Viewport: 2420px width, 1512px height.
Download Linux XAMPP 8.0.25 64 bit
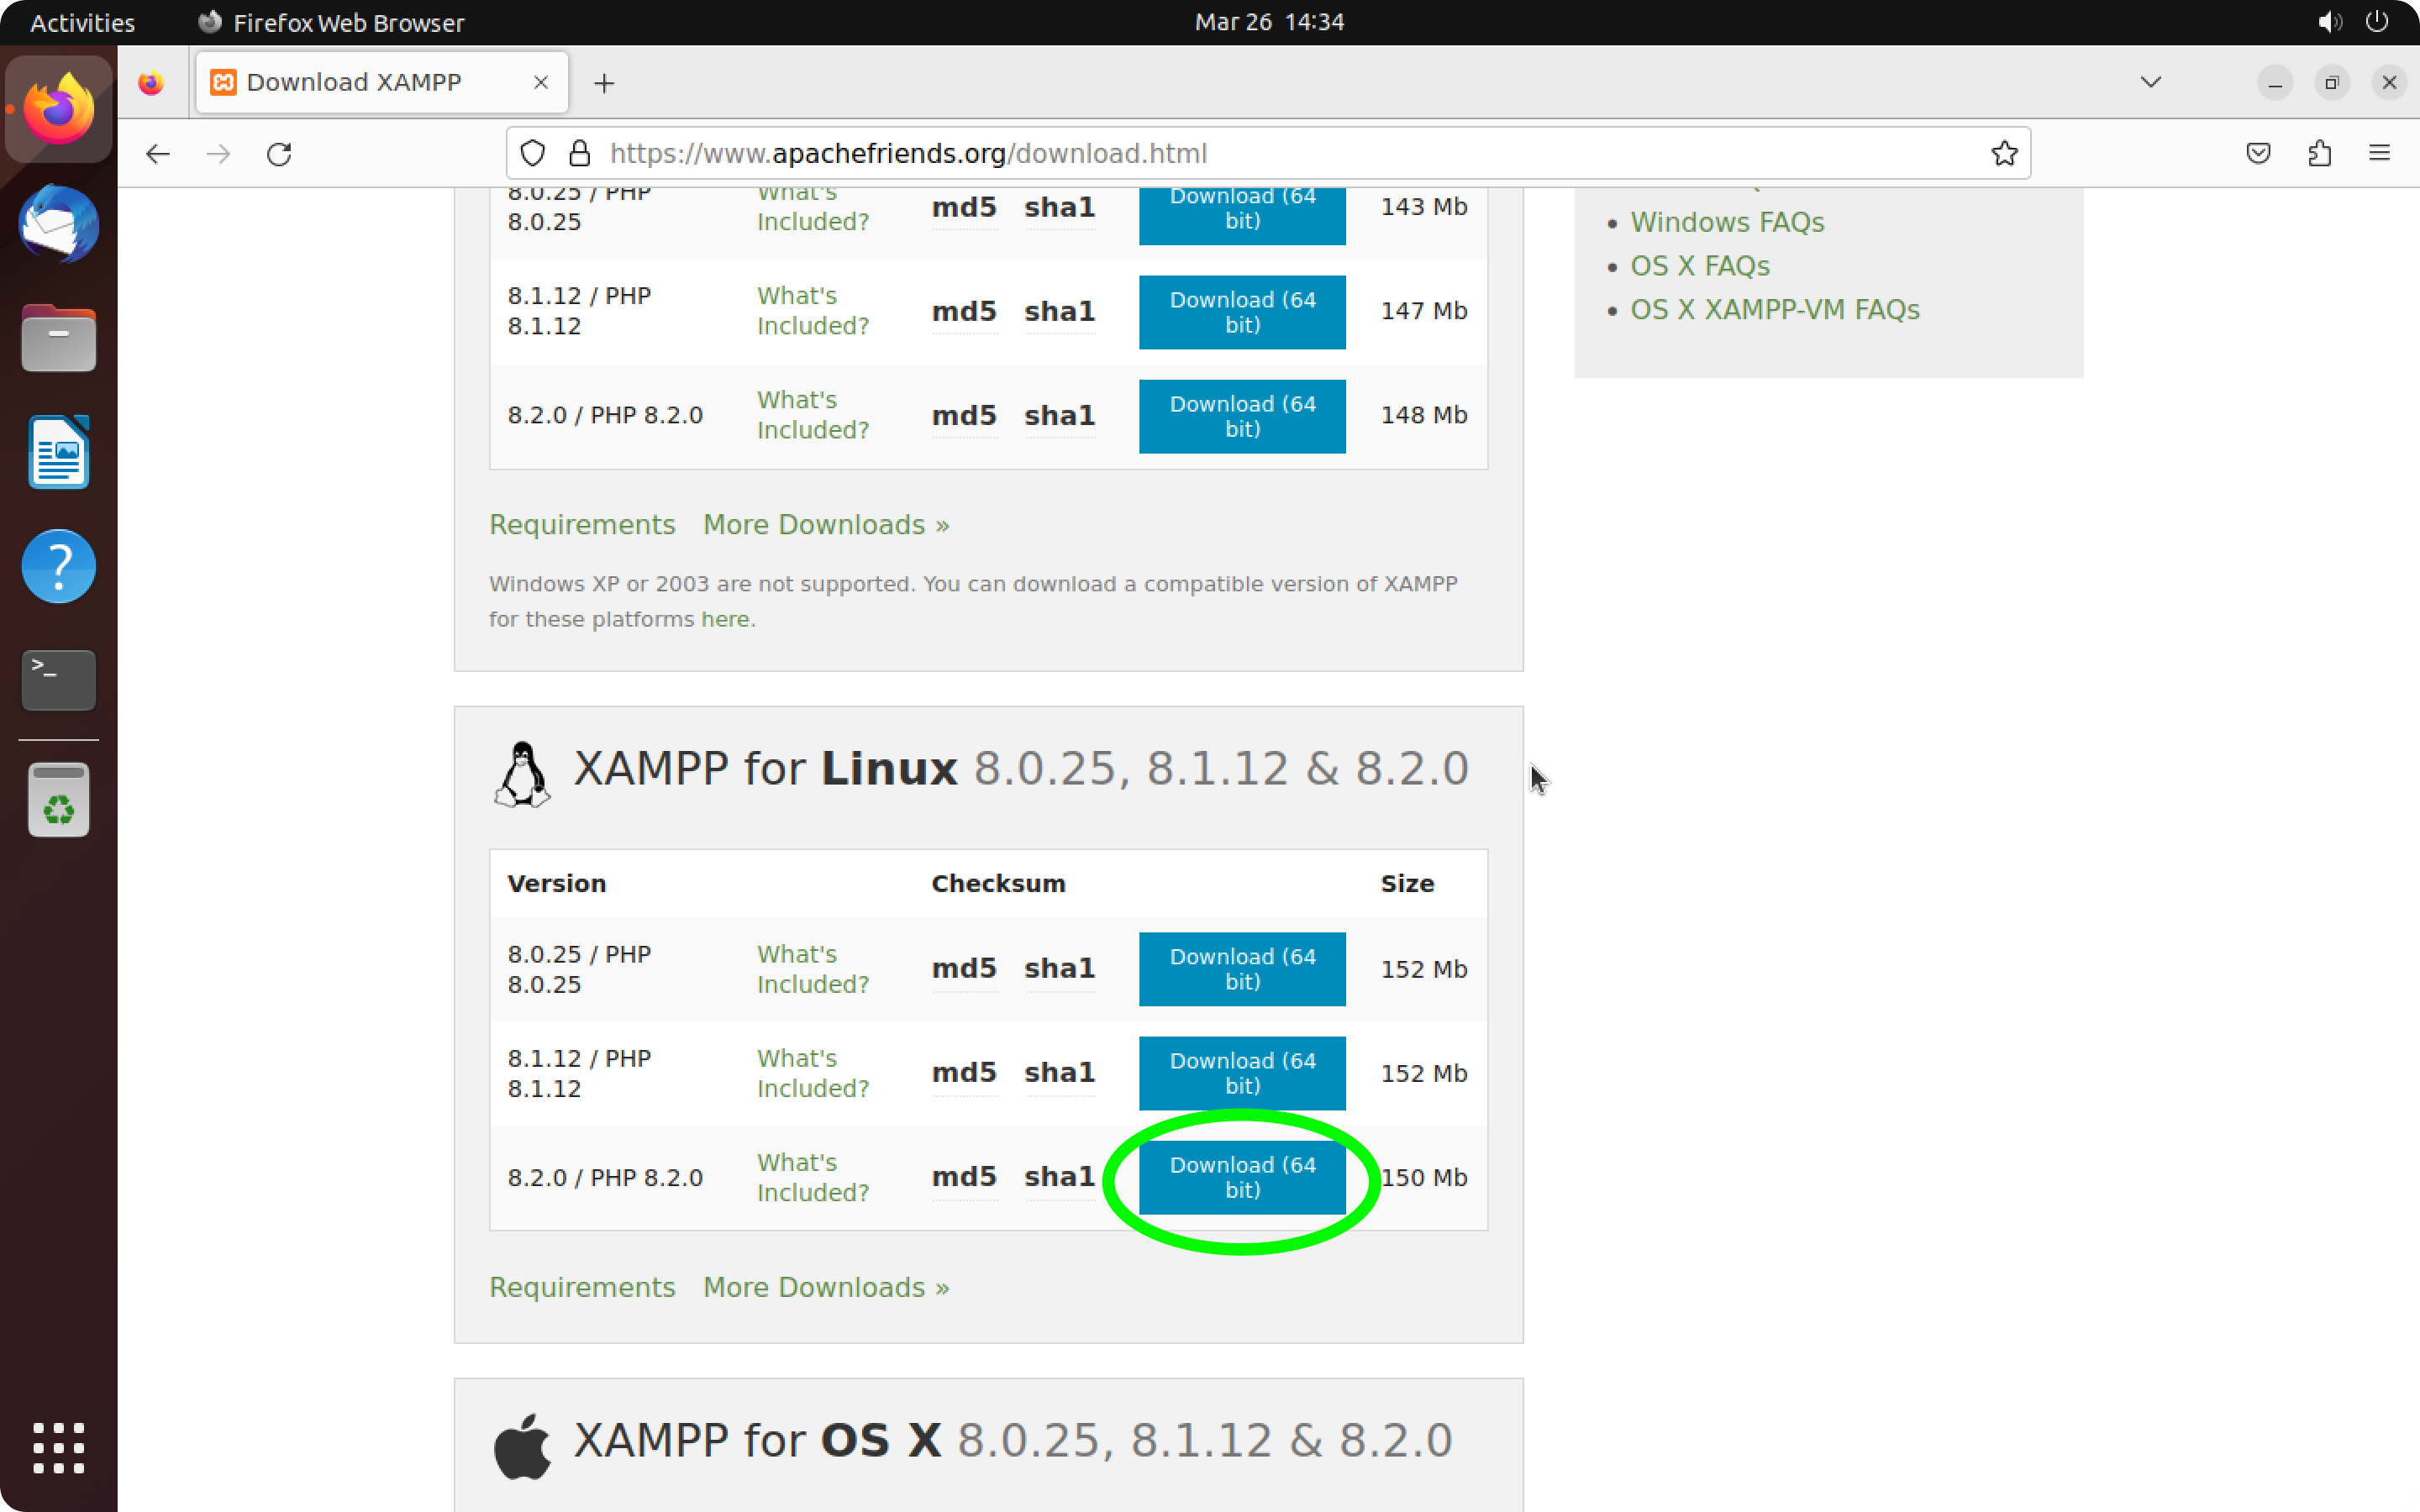point(1242,969)
